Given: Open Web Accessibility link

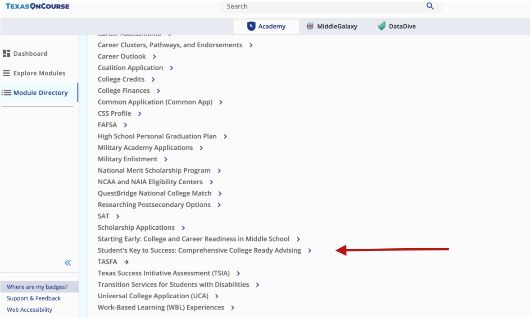Looking at the screenshot, I should [30, 310].
